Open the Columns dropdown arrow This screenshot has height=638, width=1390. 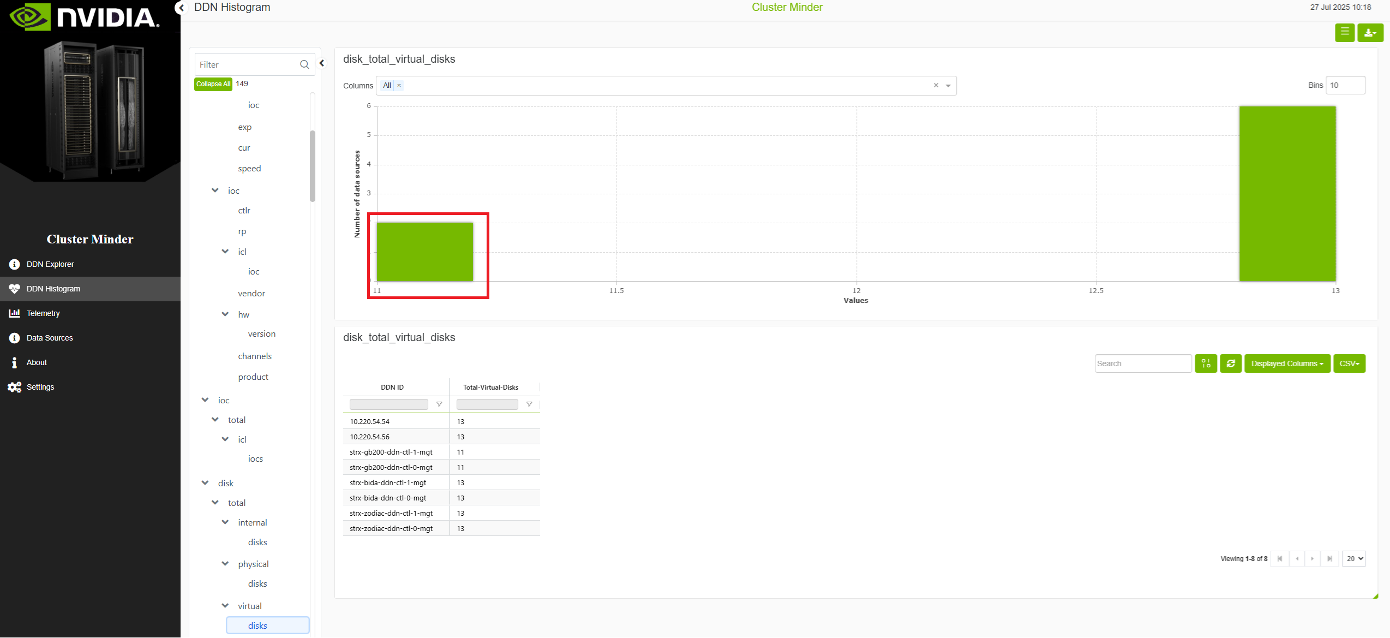(x=948, y=86)
